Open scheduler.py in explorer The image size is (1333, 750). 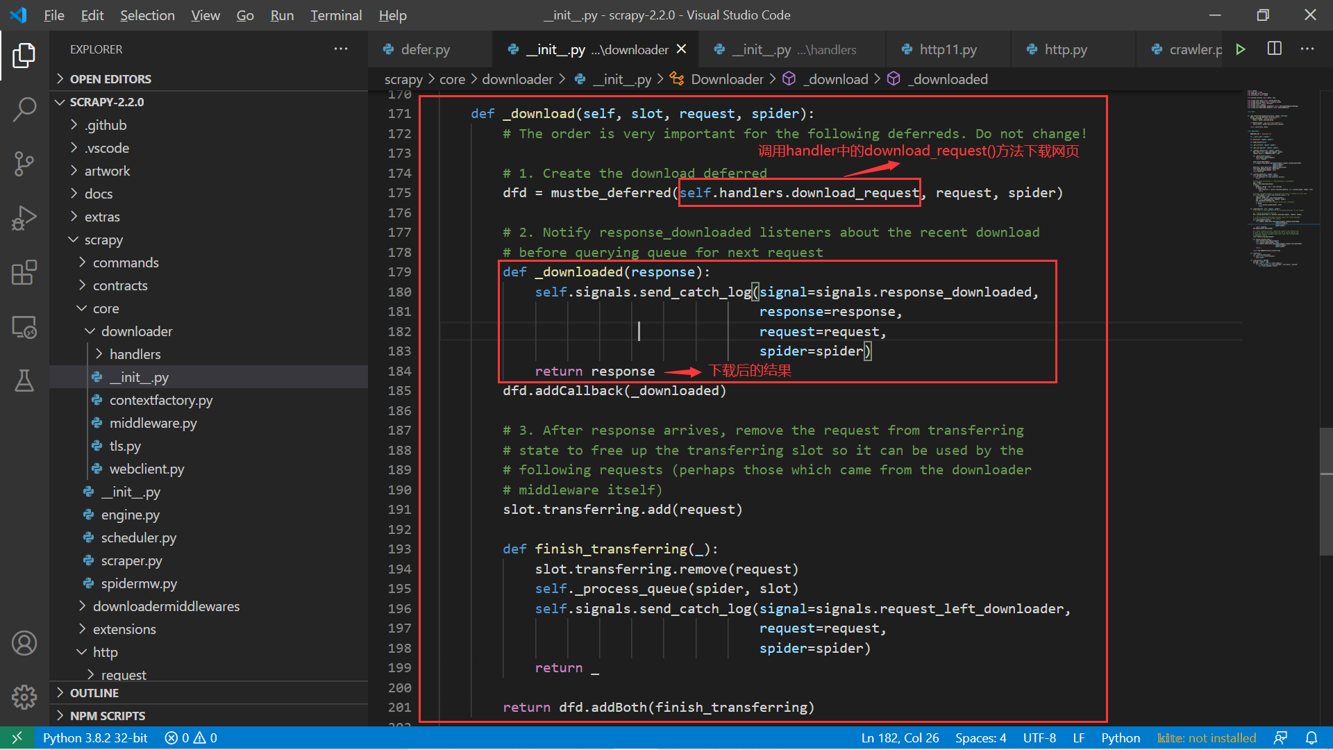pyautogui.click(x=208, y=537)
